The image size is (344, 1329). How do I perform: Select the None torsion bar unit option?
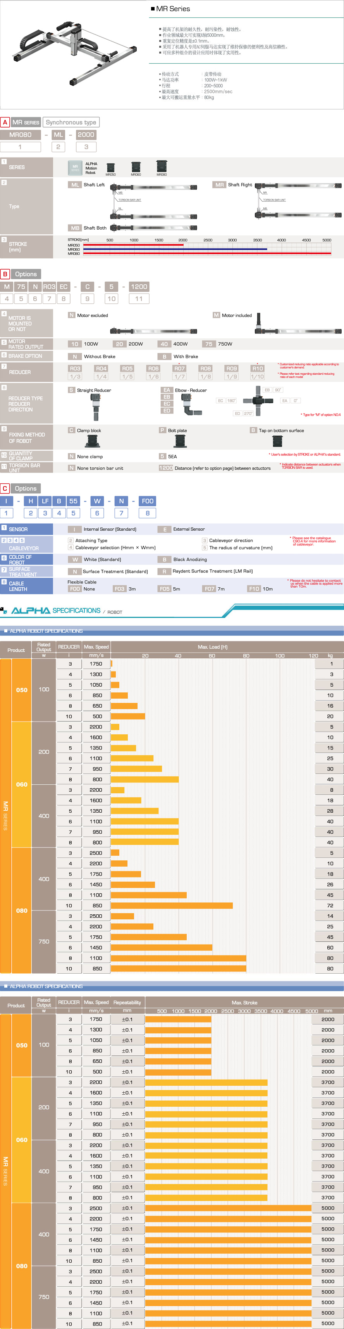96,468
